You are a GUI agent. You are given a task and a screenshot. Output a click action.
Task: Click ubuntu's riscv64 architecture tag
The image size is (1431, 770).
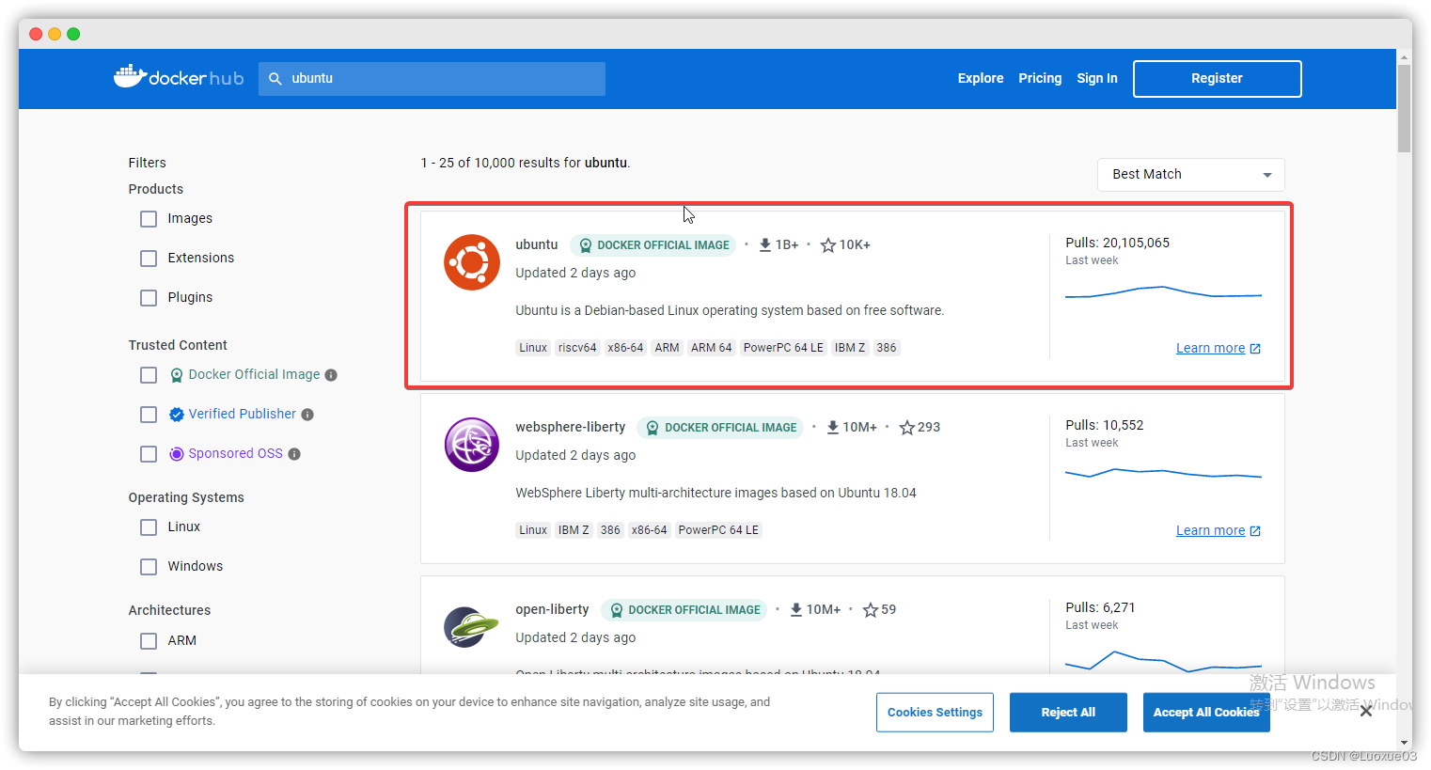[x=577, y=348]
